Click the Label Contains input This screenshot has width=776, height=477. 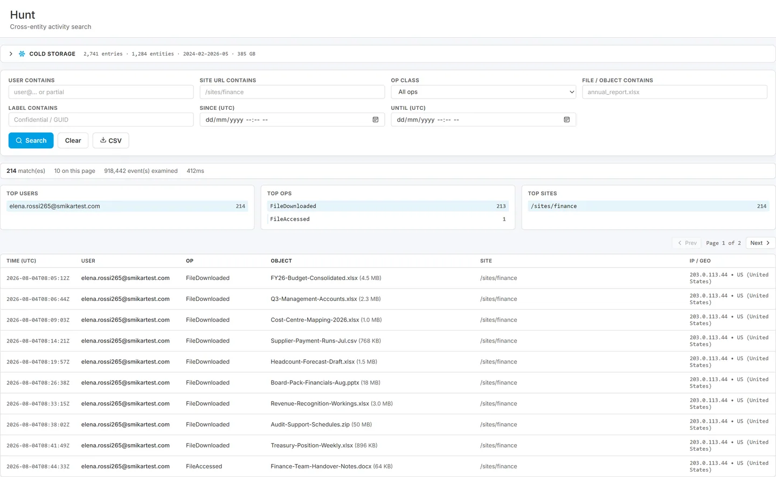[x=101, y=120]
